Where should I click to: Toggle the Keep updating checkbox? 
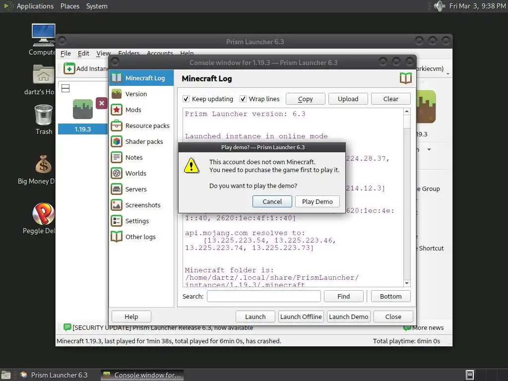pyautogui.click(x=186, y=99)
